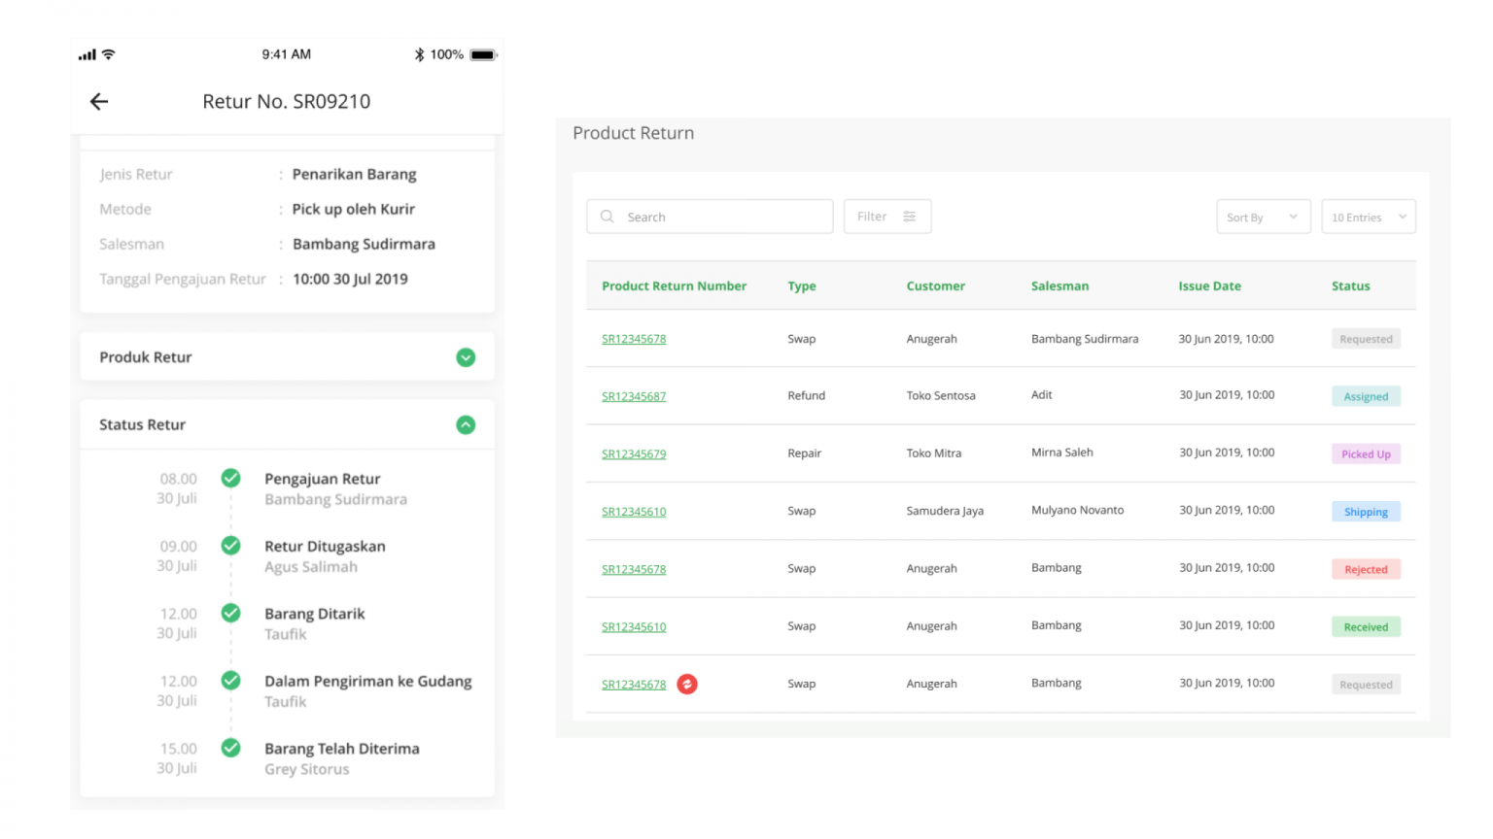
Task: Tap green checkmark beside Barang Ditarik
Action: tap(230, 613)
